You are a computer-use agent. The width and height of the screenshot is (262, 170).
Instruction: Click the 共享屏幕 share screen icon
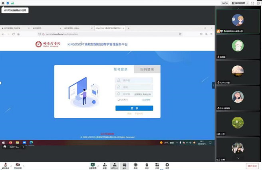click(93, 165)
